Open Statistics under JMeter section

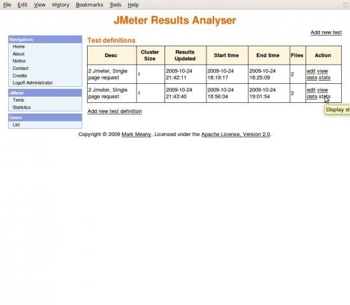pyautogui.click(x=22, y=107)
